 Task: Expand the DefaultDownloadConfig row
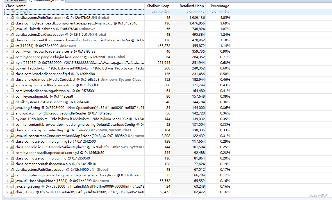coord(7,125)
